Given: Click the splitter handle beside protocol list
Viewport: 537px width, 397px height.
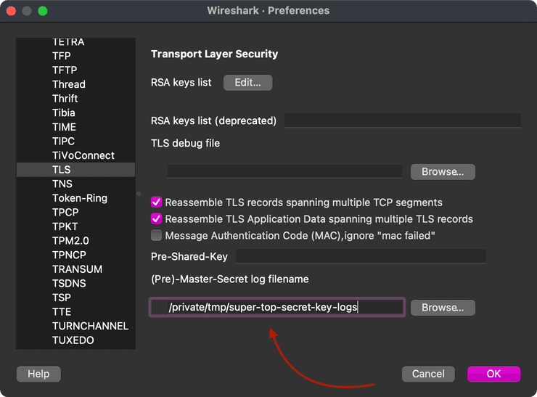Looking at the screenshot, I should pyautogui.click(x=139, y=194).
